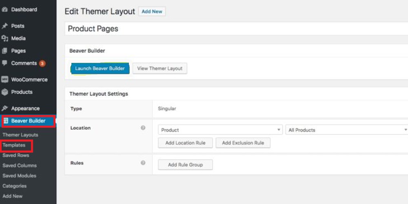Open the Product location dropdown

(x=220, y=130)
